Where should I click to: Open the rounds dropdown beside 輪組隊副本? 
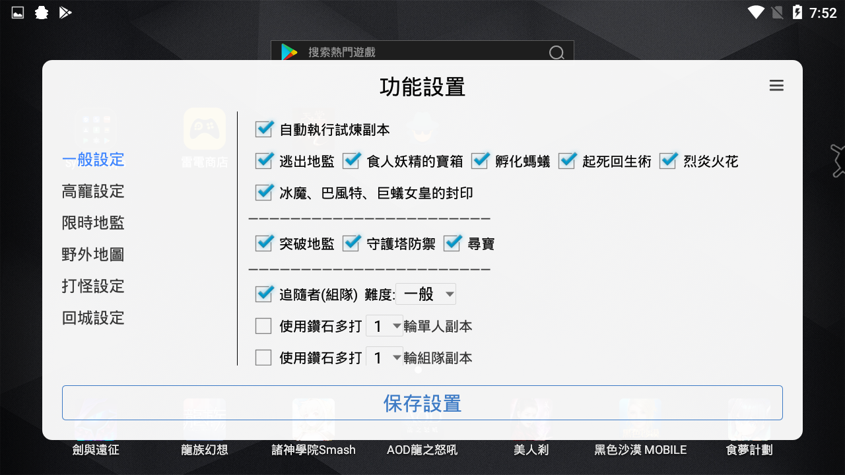(x=384, y=357)
